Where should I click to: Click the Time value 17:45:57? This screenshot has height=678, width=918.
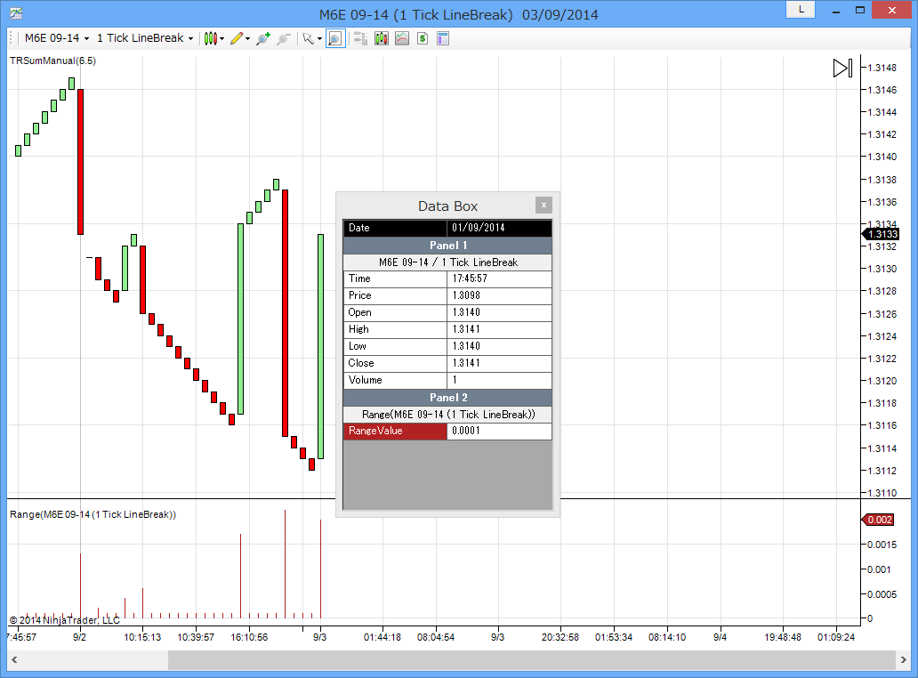click(x=499, y=278)
